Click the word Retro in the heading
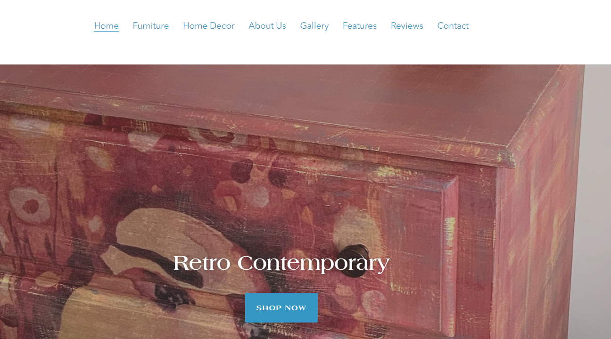Screen dimensions: 611x339 point(202,263)
